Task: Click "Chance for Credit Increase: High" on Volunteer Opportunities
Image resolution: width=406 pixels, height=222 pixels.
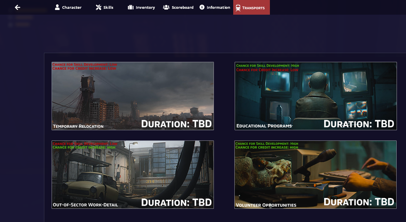Action: point(267,147)
